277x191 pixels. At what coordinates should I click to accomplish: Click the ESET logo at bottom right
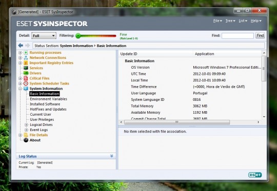coord(255,175)
